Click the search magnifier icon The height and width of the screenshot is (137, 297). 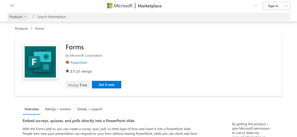click(34, 17)
